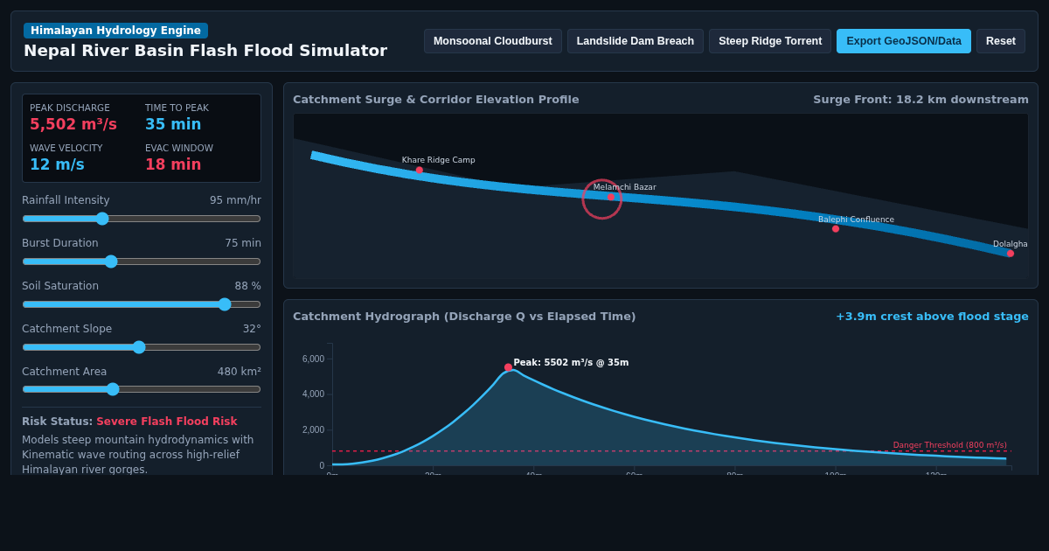
Task: Click the +3.9m crest above flood stage label
Action: click(932, 317)
